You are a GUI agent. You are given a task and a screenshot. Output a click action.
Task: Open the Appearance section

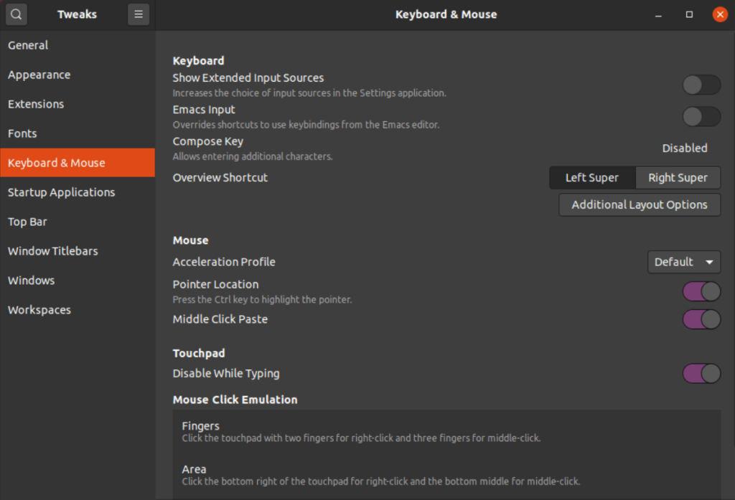click(x=39, y=75)
